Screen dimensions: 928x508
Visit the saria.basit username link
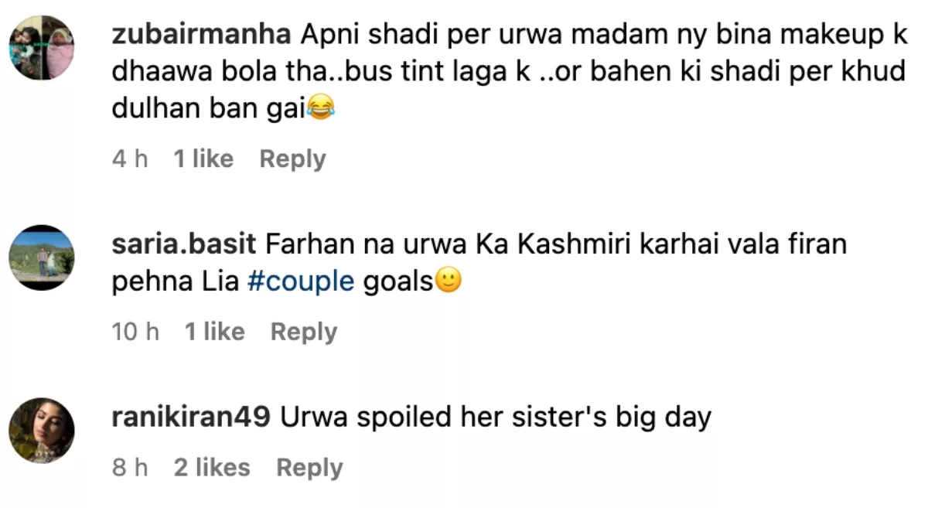(x=185, y=245)
